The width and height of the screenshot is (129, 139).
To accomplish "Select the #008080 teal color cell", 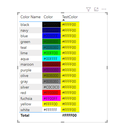I will (x=52, y=47).
